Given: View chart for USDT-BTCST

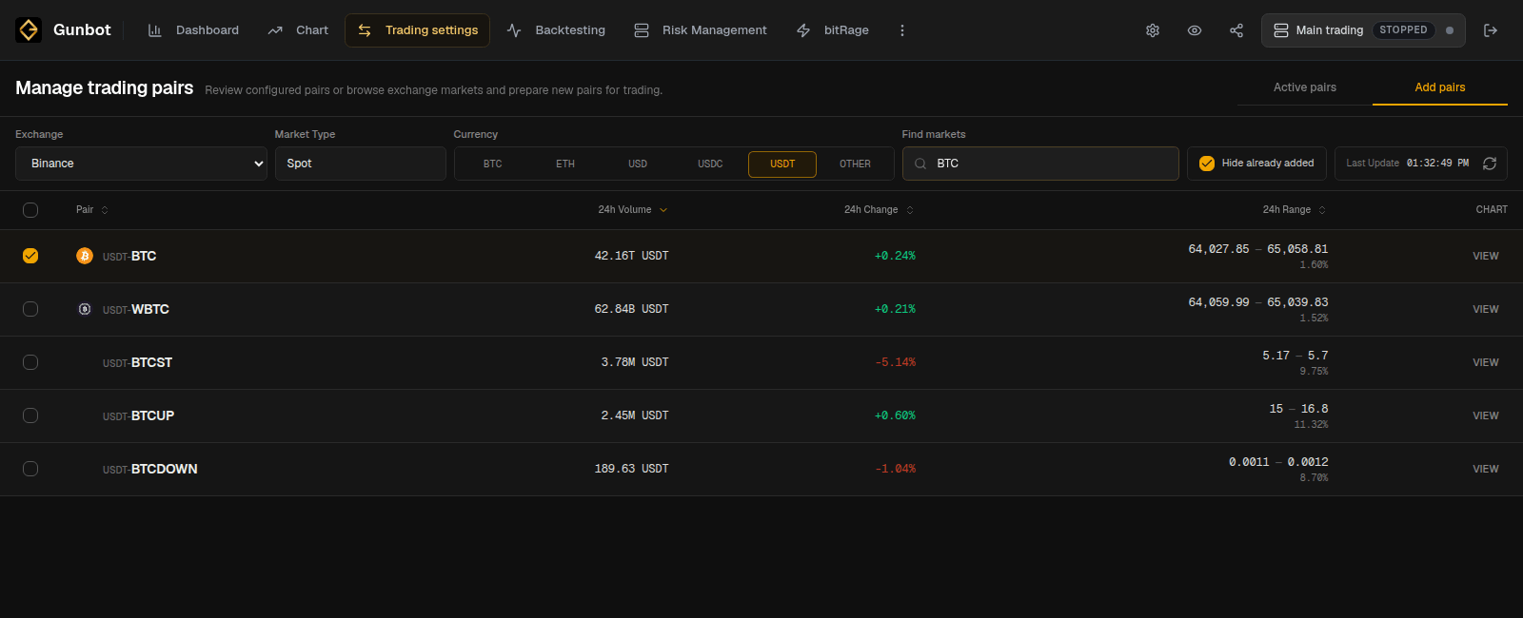Looking at the screenshot, I should (1485, 363).
